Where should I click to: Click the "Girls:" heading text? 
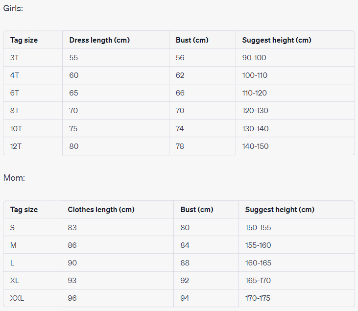pos(13,8)
